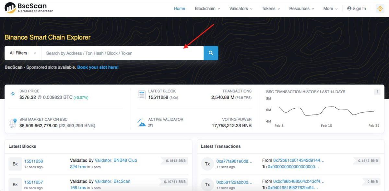Open From address 0xbdf88b488564cb43df4
The image size is (389, 191).
[299, 181]
